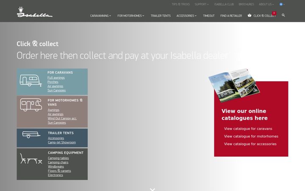The width and height of the screenshot is (305, 191).
Task: Open Wind Out Canopy acc. link
Action: (62, 118)
